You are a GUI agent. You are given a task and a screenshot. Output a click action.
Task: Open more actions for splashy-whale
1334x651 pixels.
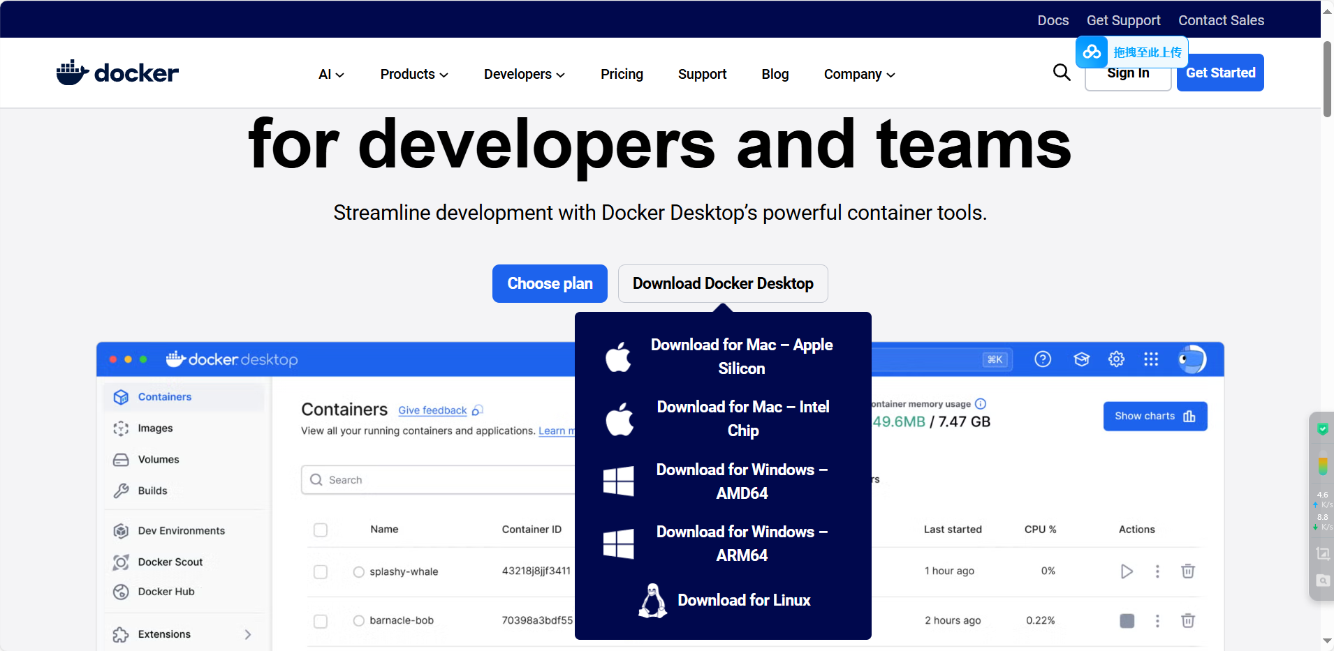[x=1157, y=571]
